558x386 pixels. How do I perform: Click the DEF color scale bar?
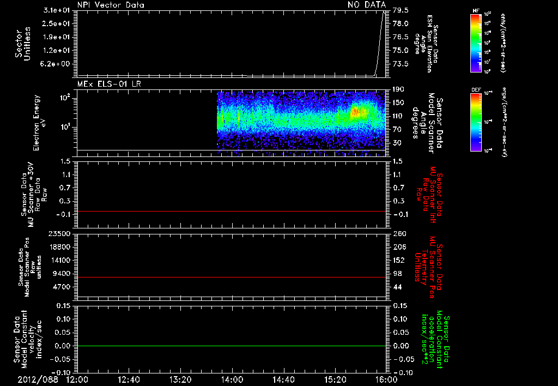[x=476, y=122]
